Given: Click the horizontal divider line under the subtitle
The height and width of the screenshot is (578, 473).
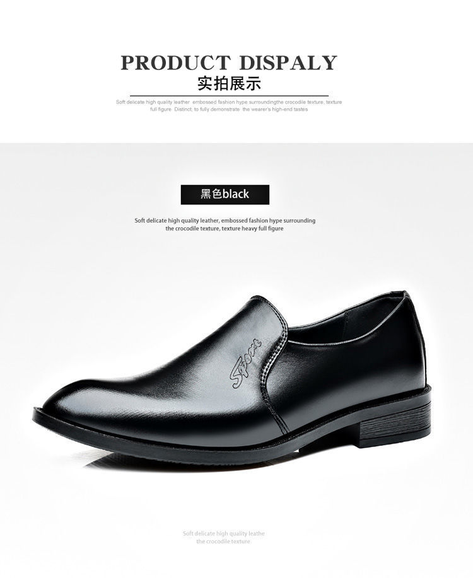Looking at the screenshot, I should pyautogui.click(x=229, y=95).
